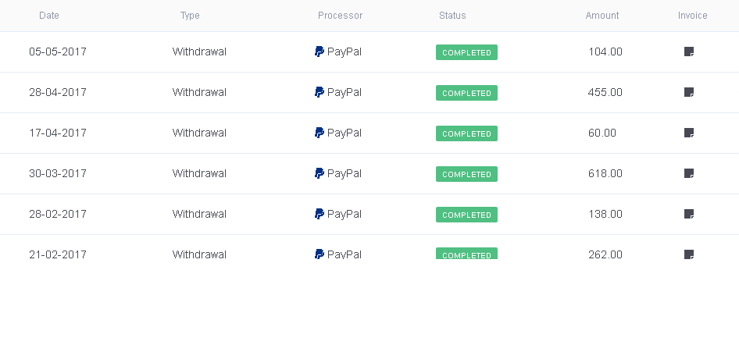Click PayPal logo in 05-05-2017 row
The height and width of the screenshot is (359, 739).
(320, 52)
